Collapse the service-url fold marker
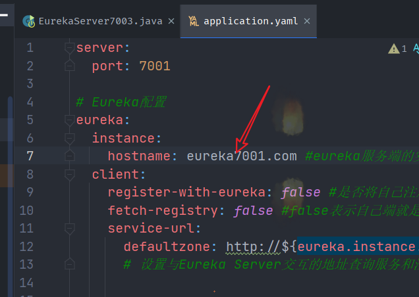The height and width of the screenshot is (297, 419). click(x=69, y=229)
